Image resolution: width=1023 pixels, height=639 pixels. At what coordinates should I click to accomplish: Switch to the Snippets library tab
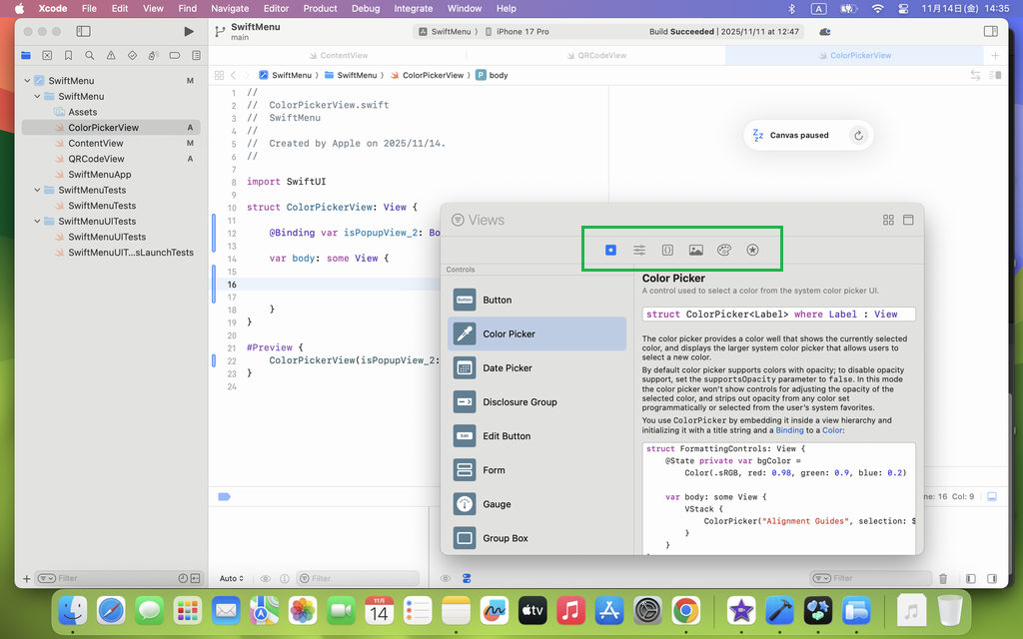click(x=667, y=250)
